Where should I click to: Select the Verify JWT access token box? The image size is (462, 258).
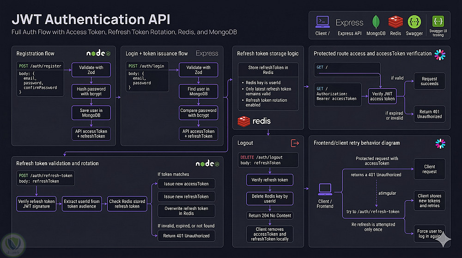click(382, 97)
